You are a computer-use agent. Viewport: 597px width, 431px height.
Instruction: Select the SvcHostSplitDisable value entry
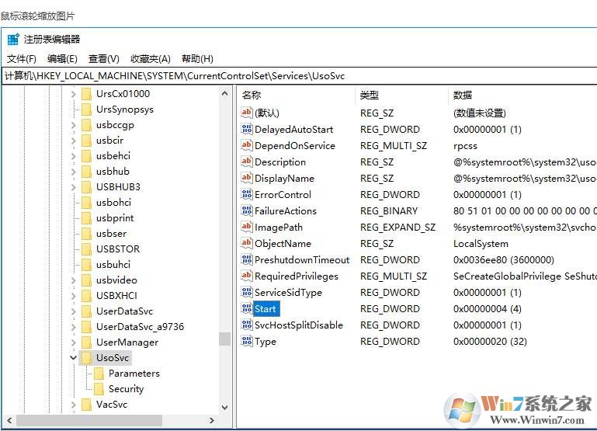point(298,325)
